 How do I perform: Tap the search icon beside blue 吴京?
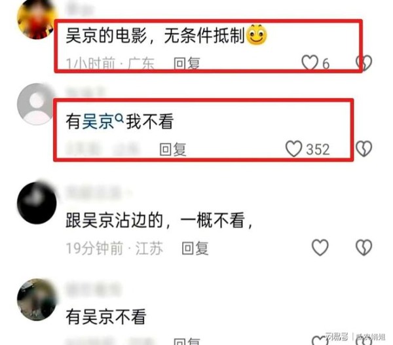(120, 117)
